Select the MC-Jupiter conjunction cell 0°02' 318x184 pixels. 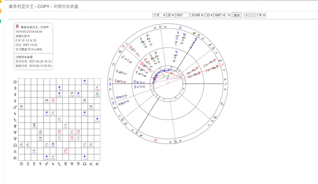click(x=53, y=157)
